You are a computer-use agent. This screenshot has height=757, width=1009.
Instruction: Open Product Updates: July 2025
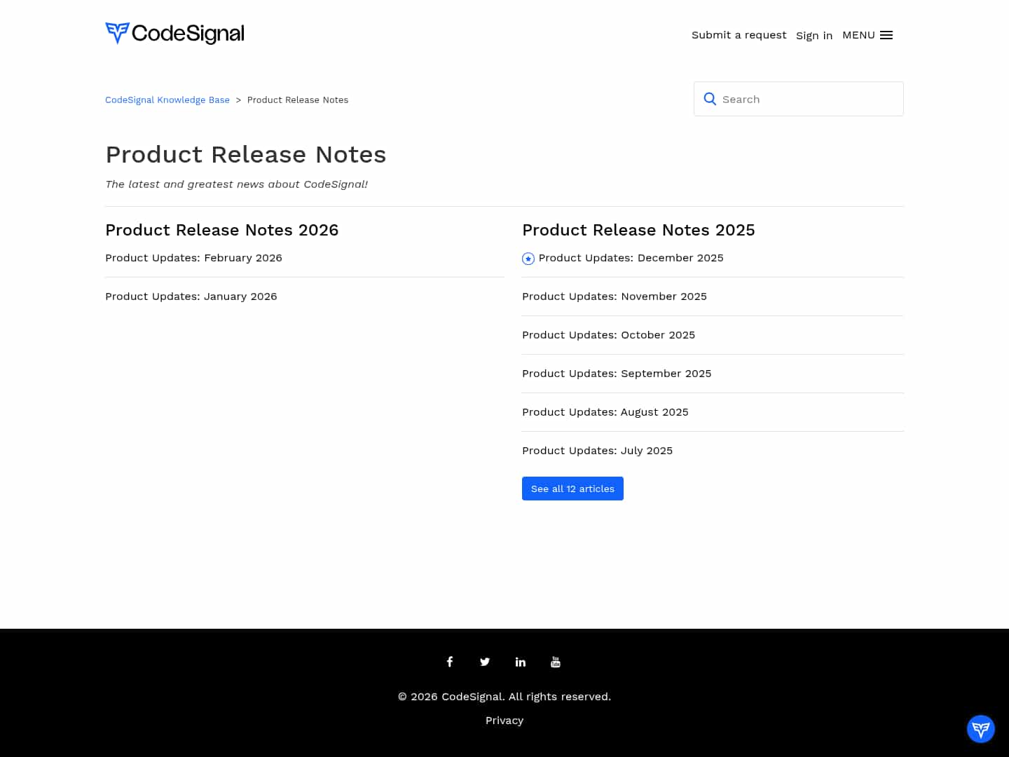tap(597, 451)
